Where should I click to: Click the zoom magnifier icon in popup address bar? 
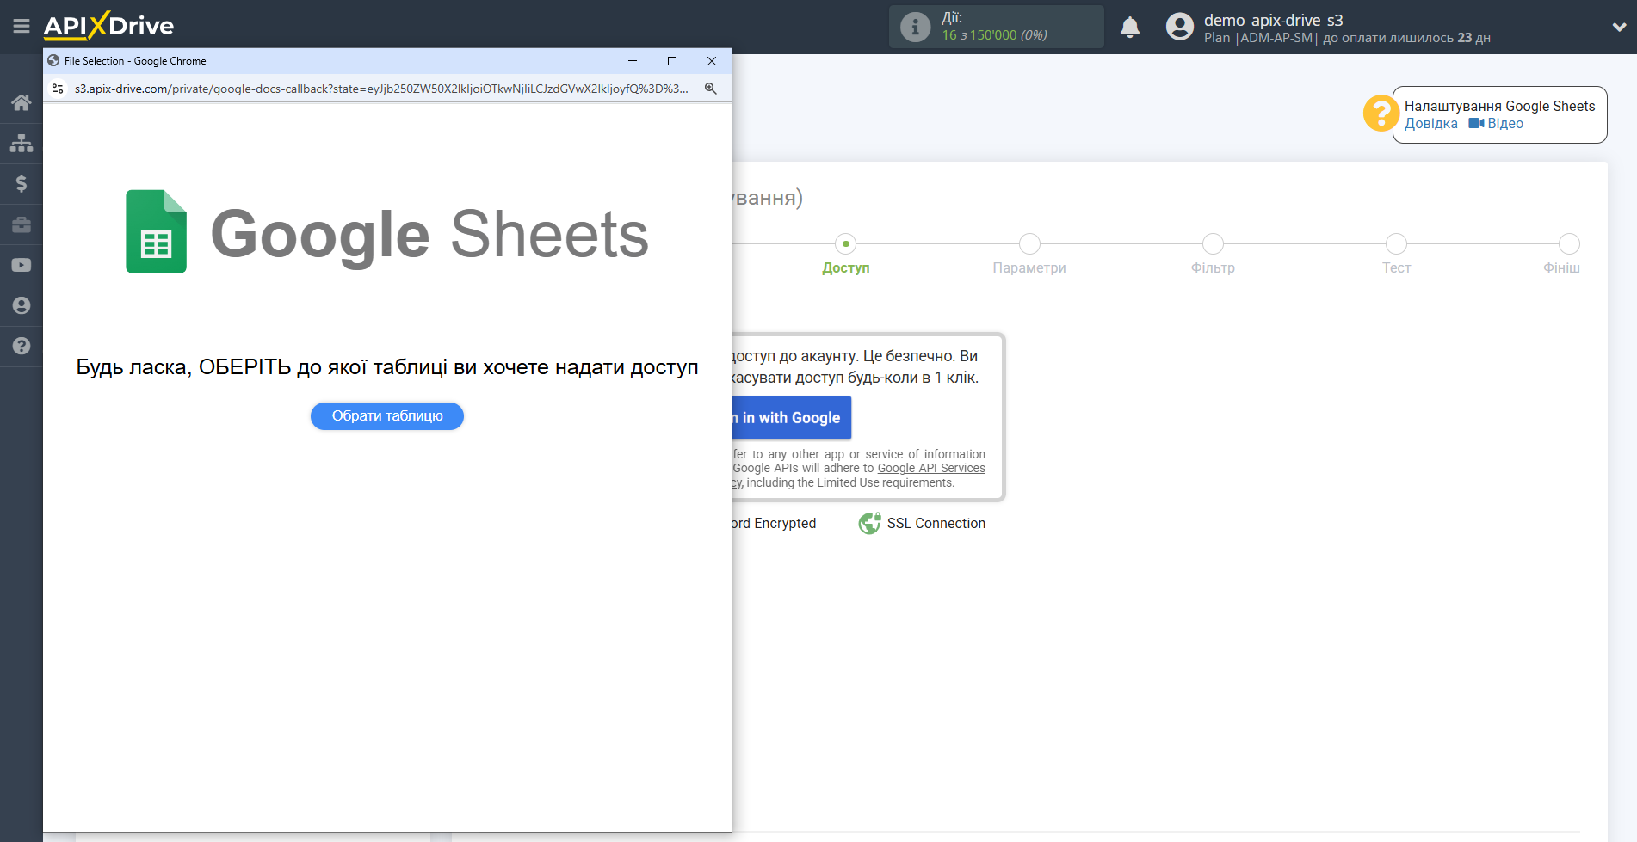point(711,89)
